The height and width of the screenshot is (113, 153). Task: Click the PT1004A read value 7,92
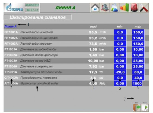pos(93,66)
